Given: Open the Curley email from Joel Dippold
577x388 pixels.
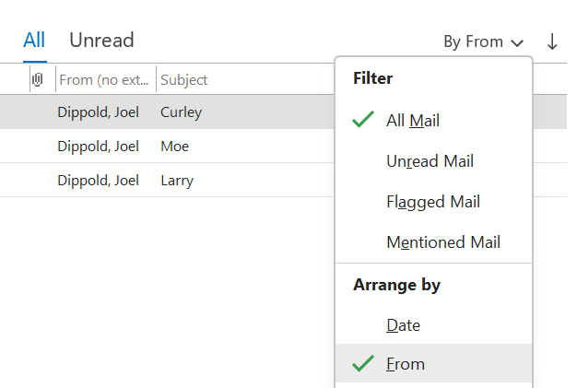Looking at the screenshot, I should (x=181, y=112).
